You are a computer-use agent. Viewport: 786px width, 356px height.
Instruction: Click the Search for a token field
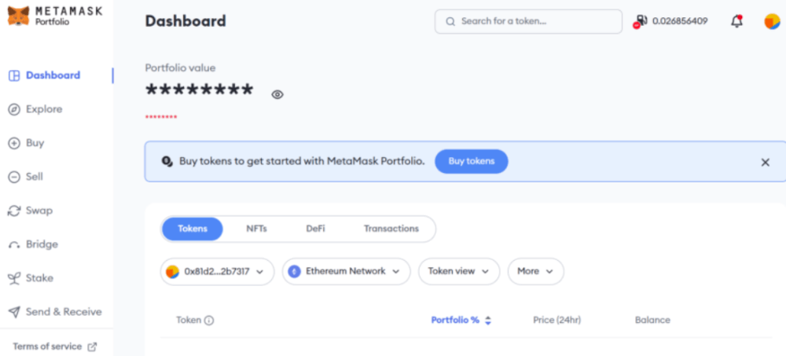click(528, 21)
